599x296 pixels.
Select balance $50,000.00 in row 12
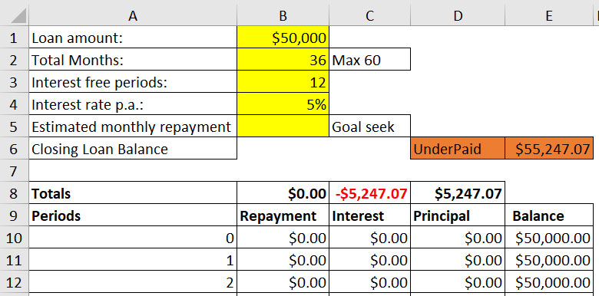pyautogui.click(x=549, y=281)
